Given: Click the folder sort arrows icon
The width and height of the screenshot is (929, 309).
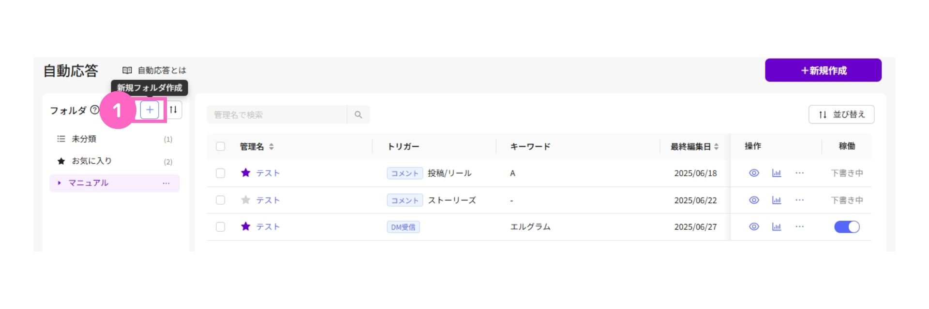Looking at the screenshot, I should tap(173, 110).
